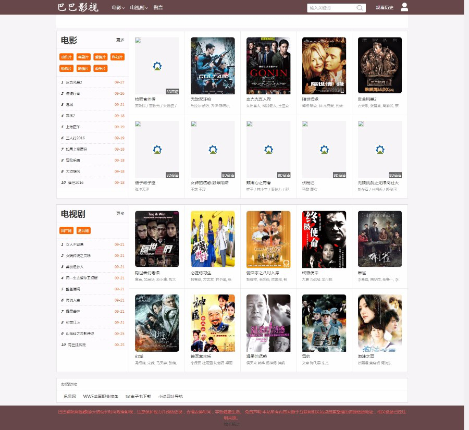Open the COLT 45 movie poster
The image size is (469, 430).
point(213,65)
